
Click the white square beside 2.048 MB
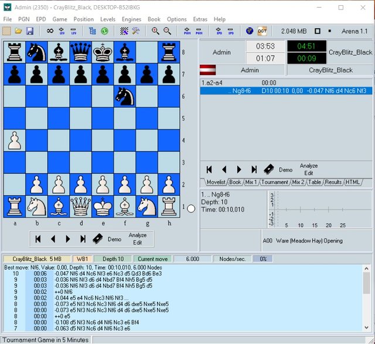[318, 31]
